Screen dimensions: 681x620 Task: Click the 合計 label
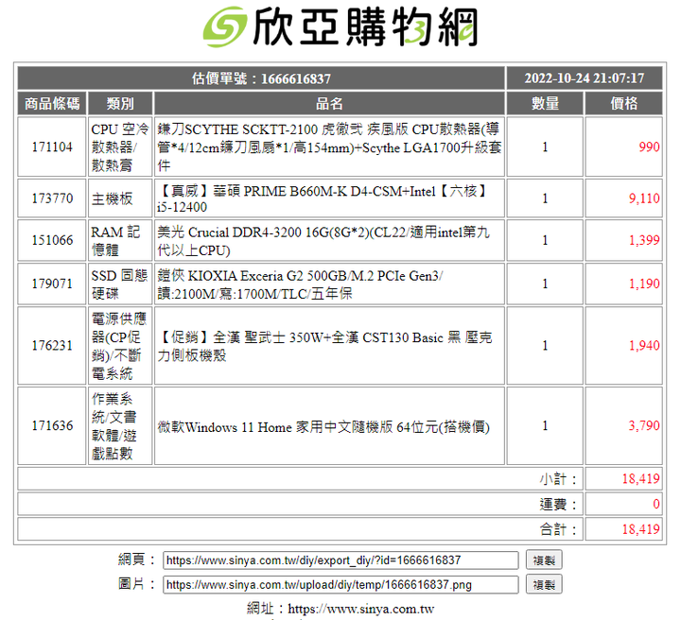(x=558, y=529)
